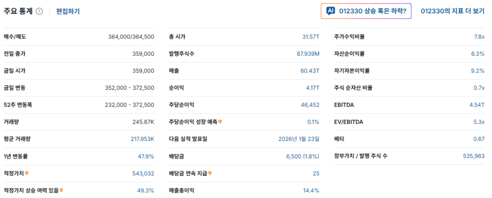Open the 장부가치 / 발행 주식 수 value 535,963
Viewport: 492px width, 198px height.
473,156
